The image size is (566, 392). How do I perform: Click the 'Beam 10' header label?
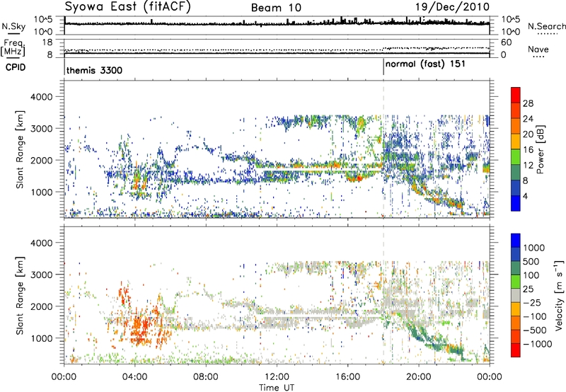pos(276,8)
